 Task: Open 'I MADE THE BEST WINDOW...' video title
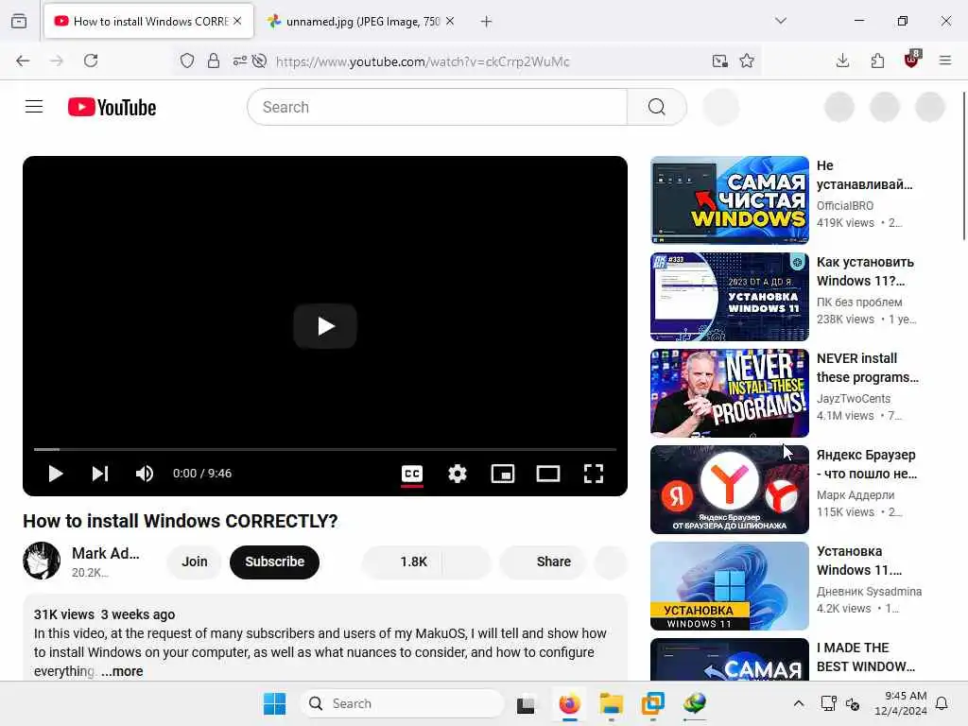pos(866,657)
